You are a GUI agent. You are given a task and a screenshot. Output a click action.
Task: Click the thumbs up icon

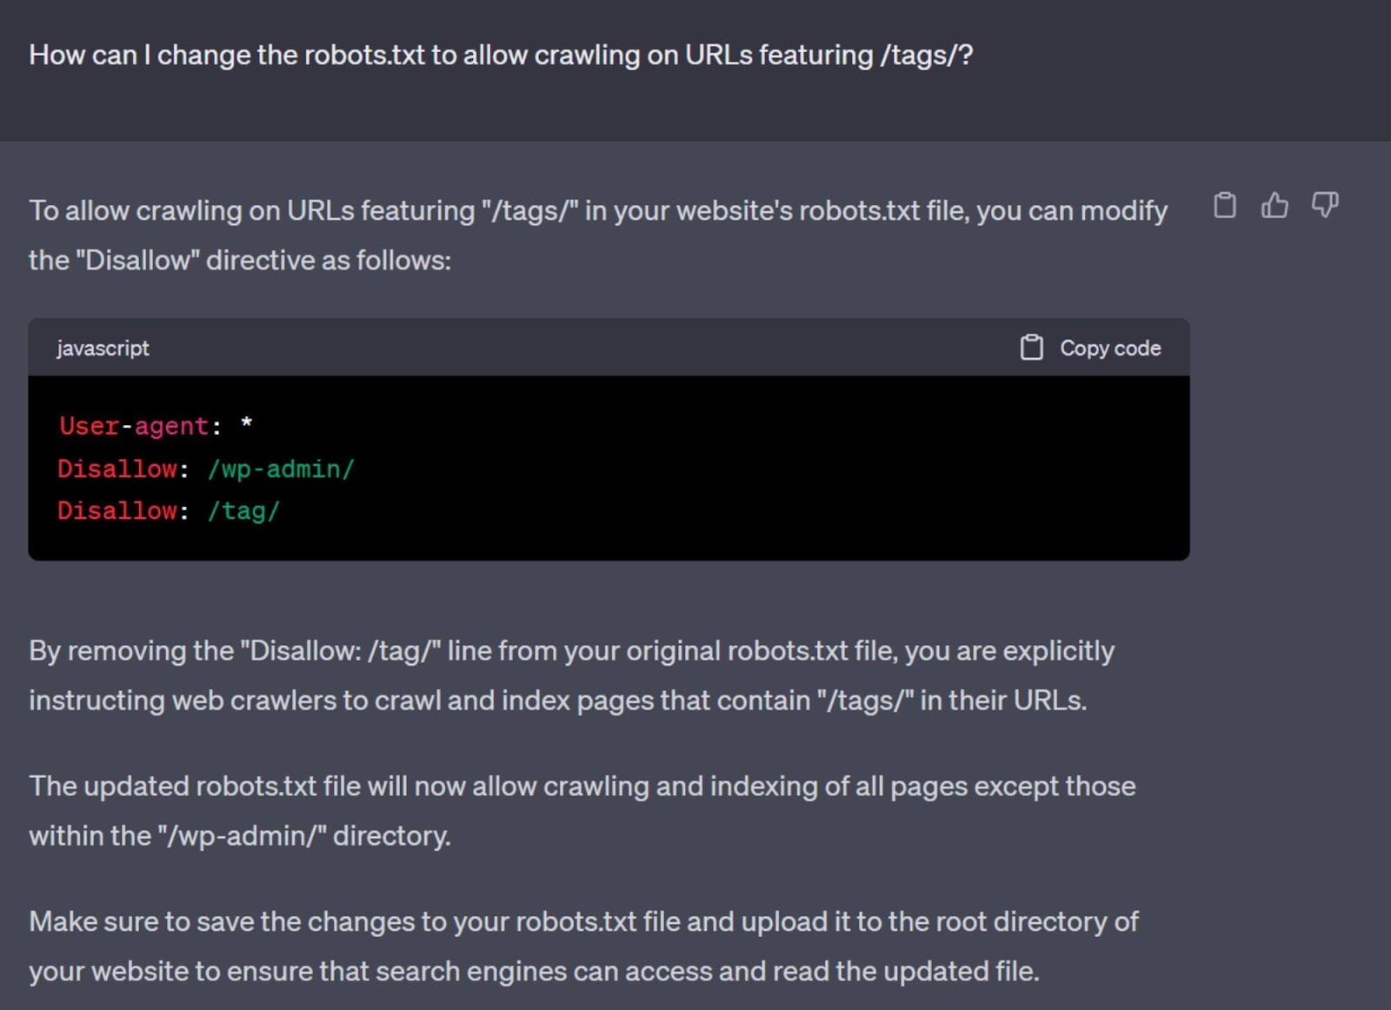(1275, 205)
